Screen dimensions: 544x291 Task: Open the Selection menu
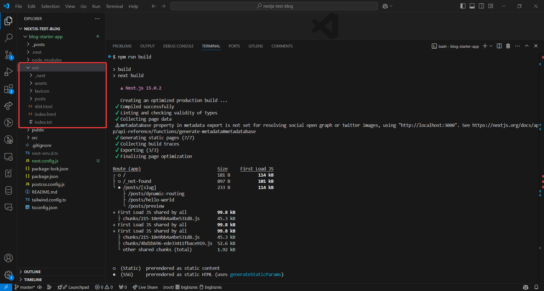(x=50, y=6)
